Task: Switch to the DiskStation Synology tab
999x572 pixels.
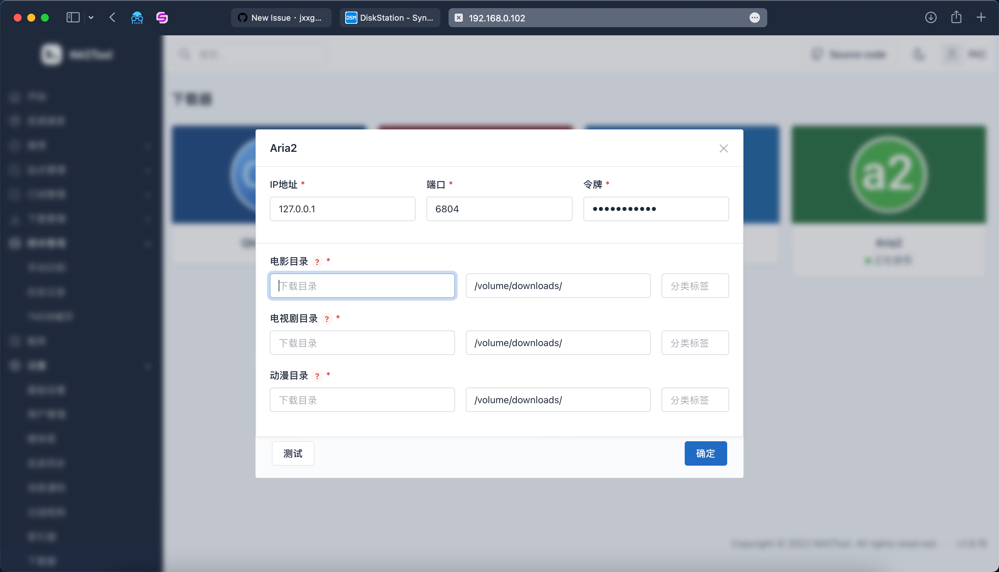Action: tap(389, 18)
